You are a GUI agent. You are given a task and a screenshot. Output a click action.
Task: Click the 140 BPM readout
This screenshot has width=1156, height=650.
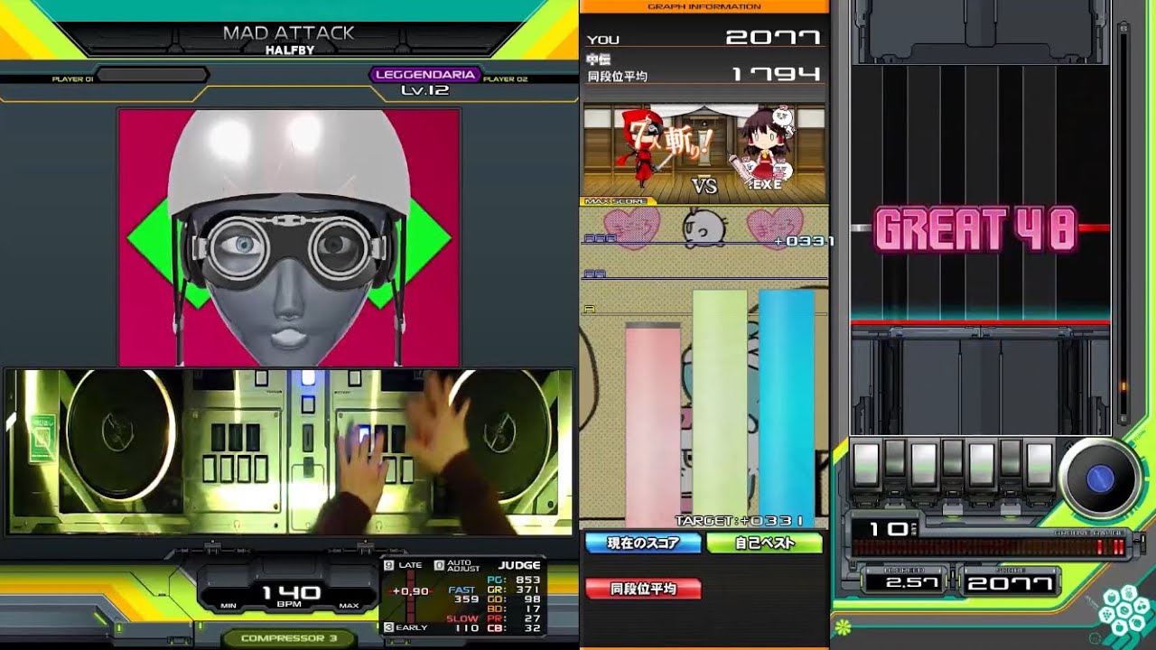290,593
